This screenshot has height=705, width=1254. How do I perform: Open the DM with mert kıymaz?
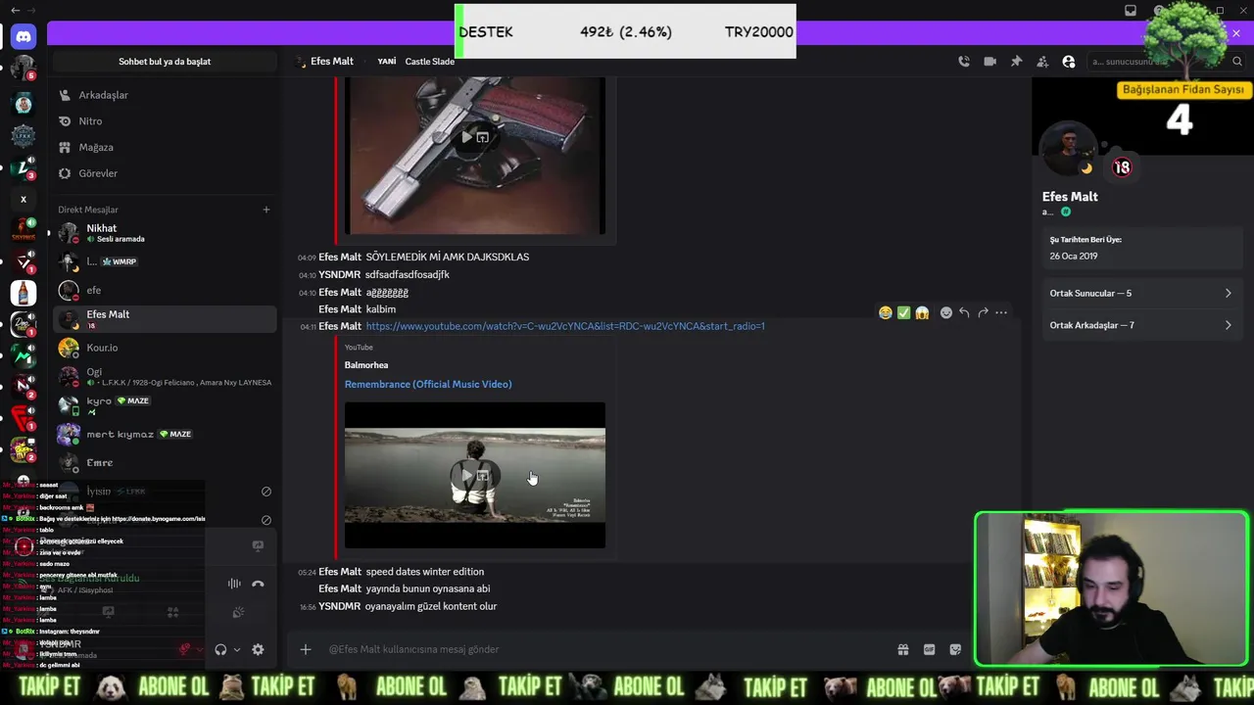coord(165,434)
